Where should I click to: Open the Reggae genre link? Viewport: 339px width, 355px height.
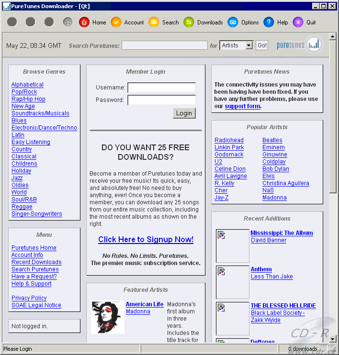click(x=22, y=207)
